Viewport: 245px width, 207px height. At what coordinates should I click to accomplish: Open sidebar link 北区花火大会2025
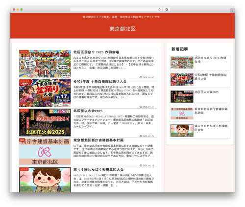point(206,92)
